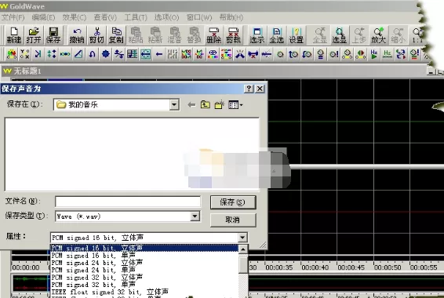Click the left-arrow reverse effect icon
444x298 pixels.
pos(159,54)
